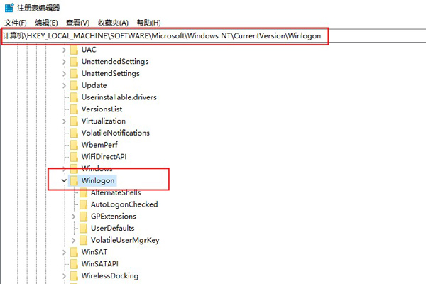Expand the Update key

[64, 86]
